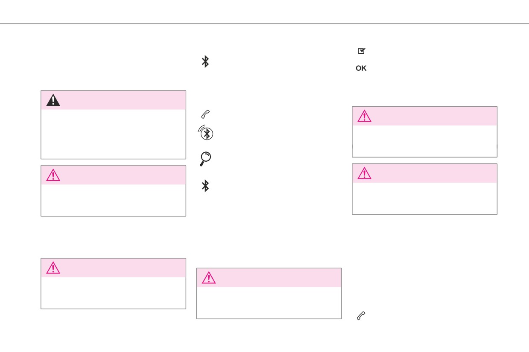Viewport: 529px width, 352px height.
Task: Click pink warning triangle below black-triangle box
Action: (53, 175)
